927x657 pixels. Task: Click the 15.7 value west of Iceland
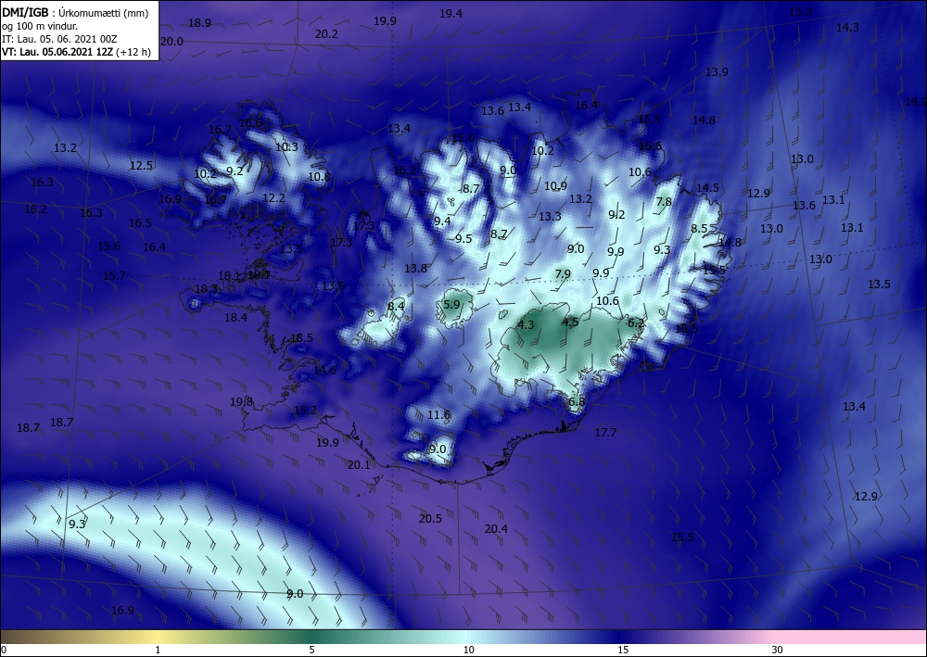coord(114,275)
